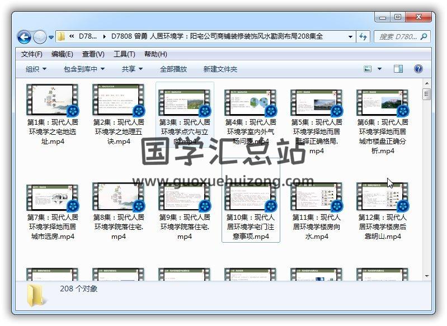Refresh the folder with the refresh icon

pos(363,36)
